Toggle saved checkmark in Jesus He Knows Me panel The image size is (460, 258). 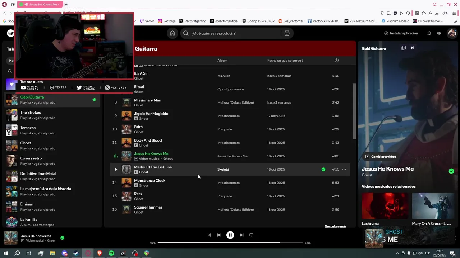click(451, 171)
